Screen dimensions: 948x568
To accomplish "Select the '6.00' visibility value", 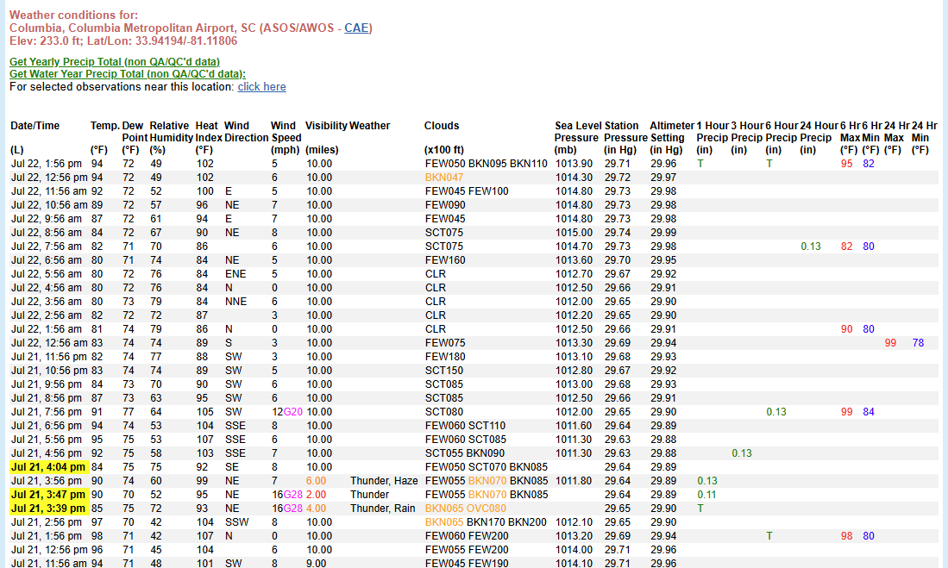I will coord(317,481).
